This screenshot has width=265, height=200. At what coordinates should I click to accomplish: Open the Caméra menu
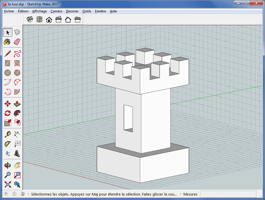click(56, 11)
